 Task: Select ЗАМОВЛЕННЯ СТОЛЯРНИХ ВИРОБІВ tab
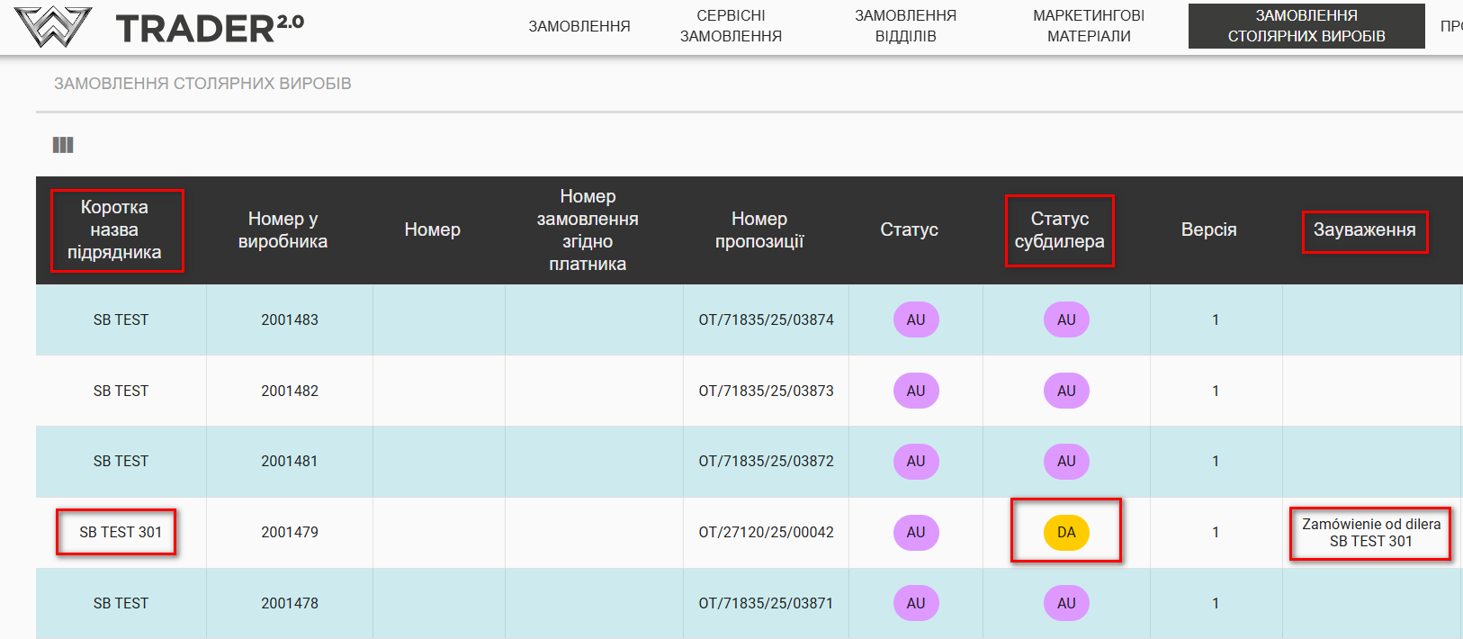click(x=1306, y=26)
